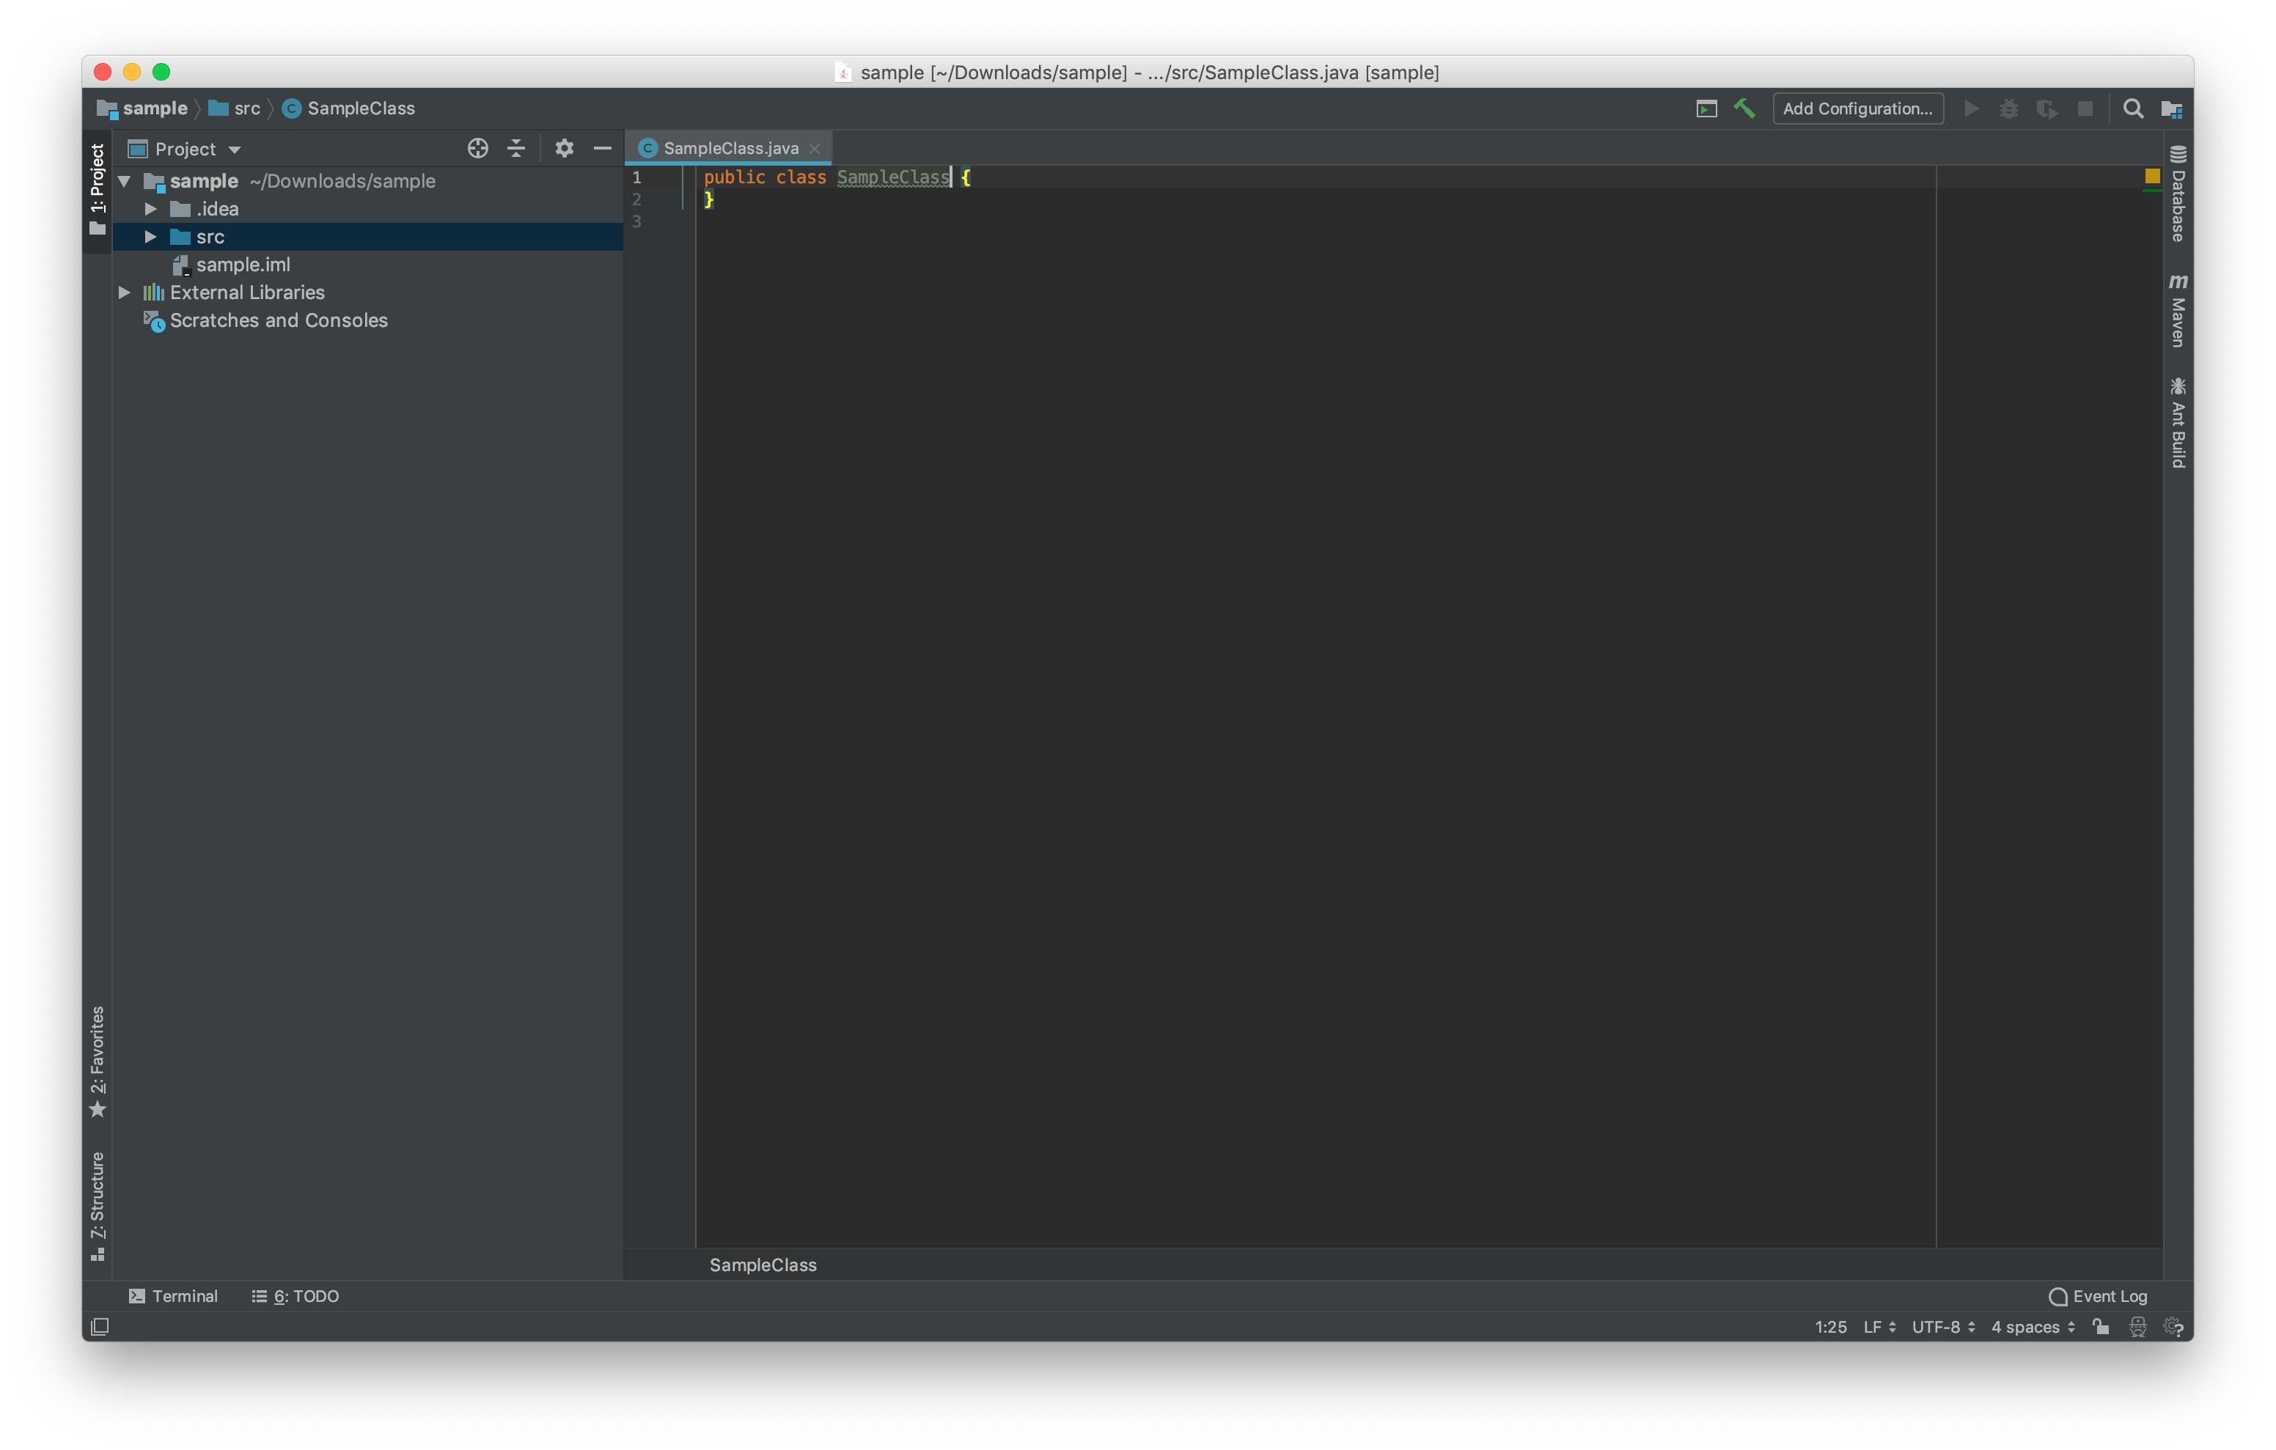Click SampleClass breadcrumb below editor
Screen dimensions: 2276x1450
(x=763, y=1265)
